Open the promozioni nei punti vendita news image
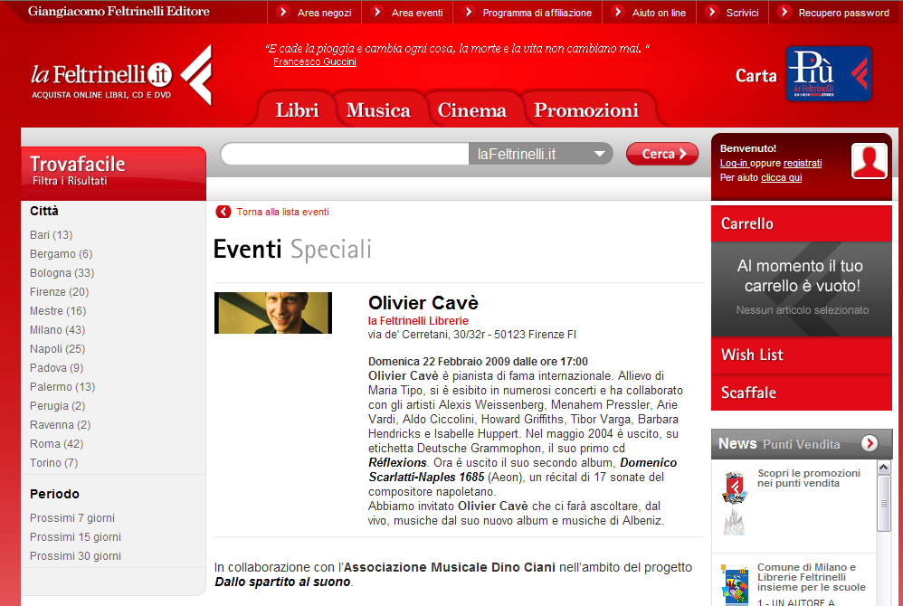This screenshot has width=903, height=606. [735, 502]
